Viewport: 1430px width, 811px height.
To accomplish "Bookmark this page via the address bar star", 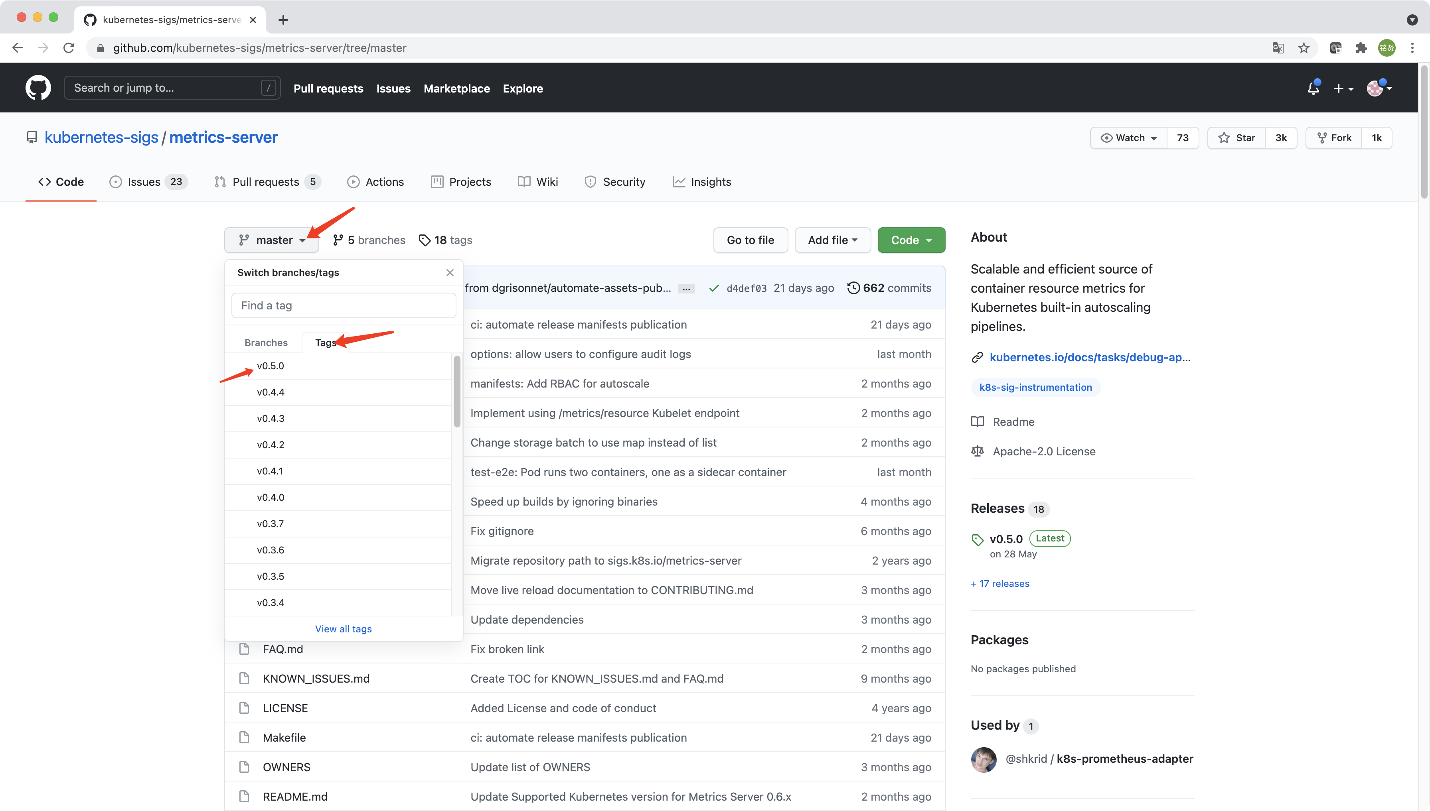I will (1304, 48).
